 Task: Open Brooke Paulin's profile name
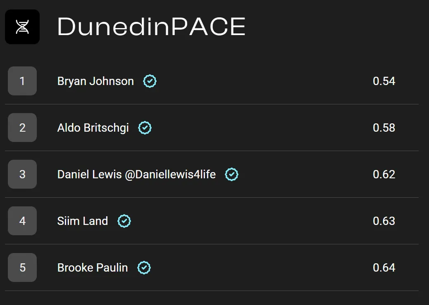click(x=93, y=267)
